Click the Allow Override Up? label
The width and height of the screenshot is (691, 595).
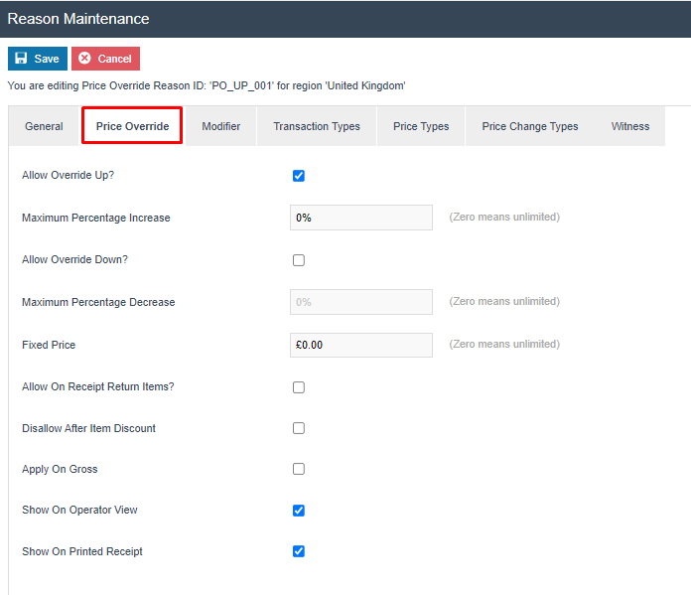68,175
